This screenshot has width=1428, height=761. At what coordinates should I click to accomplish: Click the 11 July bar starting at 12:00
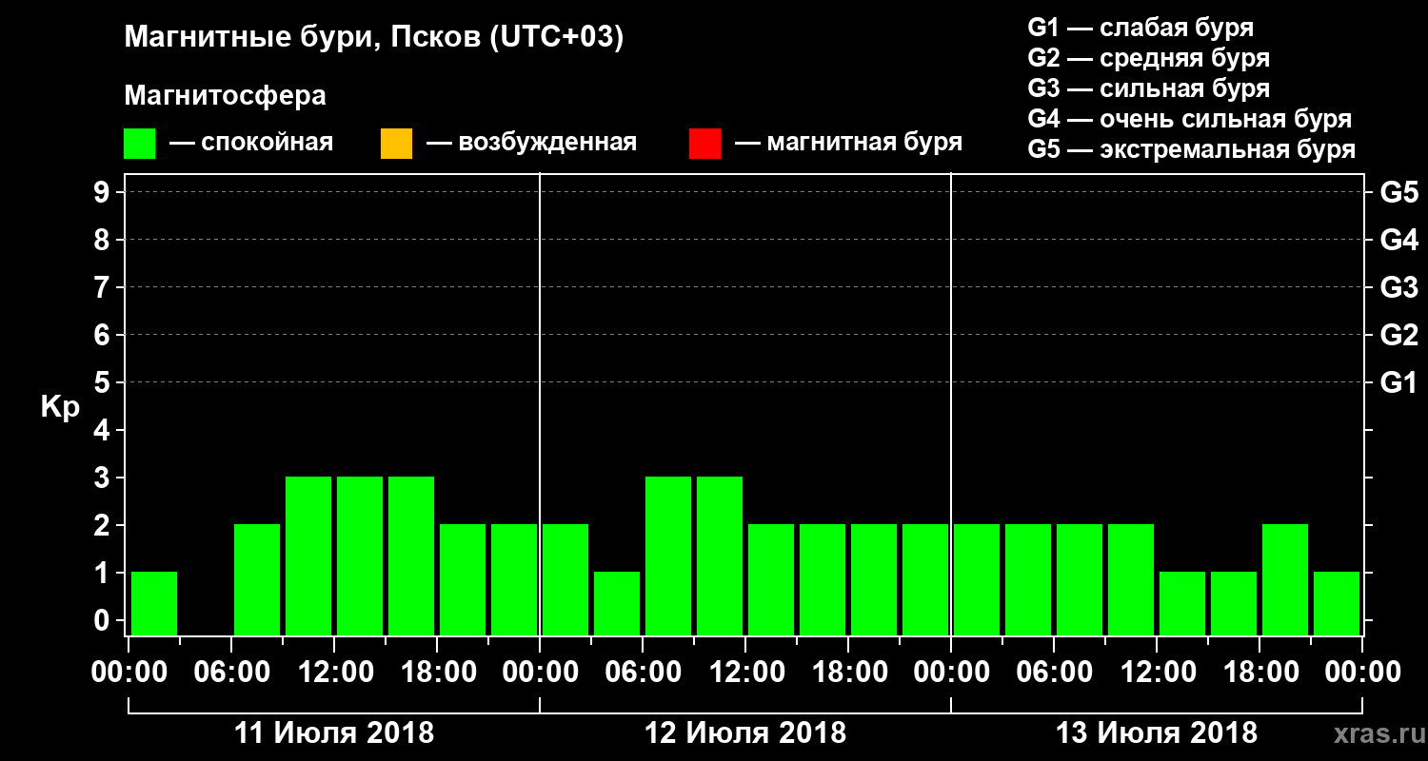click(x=360, y=556)
